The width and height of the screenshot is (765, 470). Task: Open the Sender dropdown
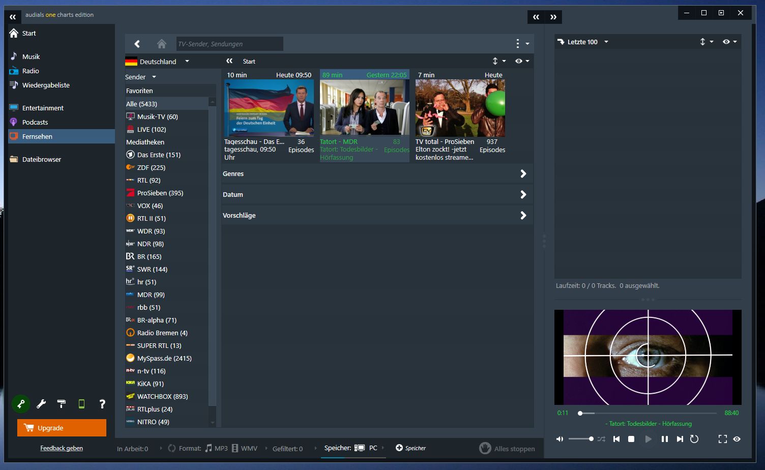pyautogui.click(x=141, y=77)
